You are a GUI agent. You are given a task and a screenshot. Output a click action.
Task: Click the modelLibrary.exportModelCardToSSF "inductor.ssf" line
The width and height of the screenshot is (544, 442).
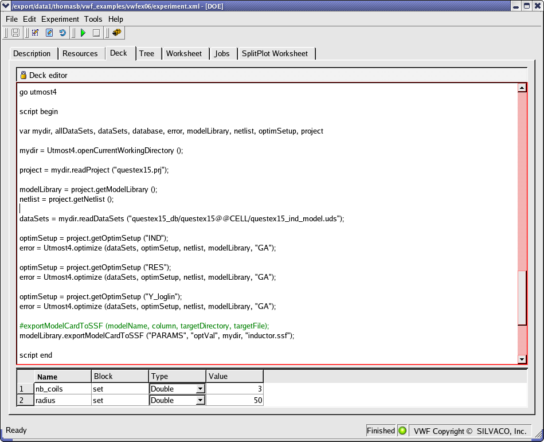[x=157, y=335]
